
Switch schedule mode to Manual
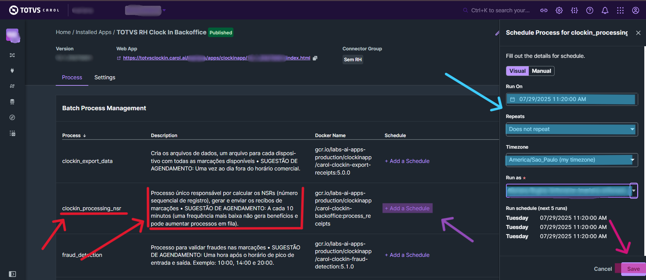541,71
